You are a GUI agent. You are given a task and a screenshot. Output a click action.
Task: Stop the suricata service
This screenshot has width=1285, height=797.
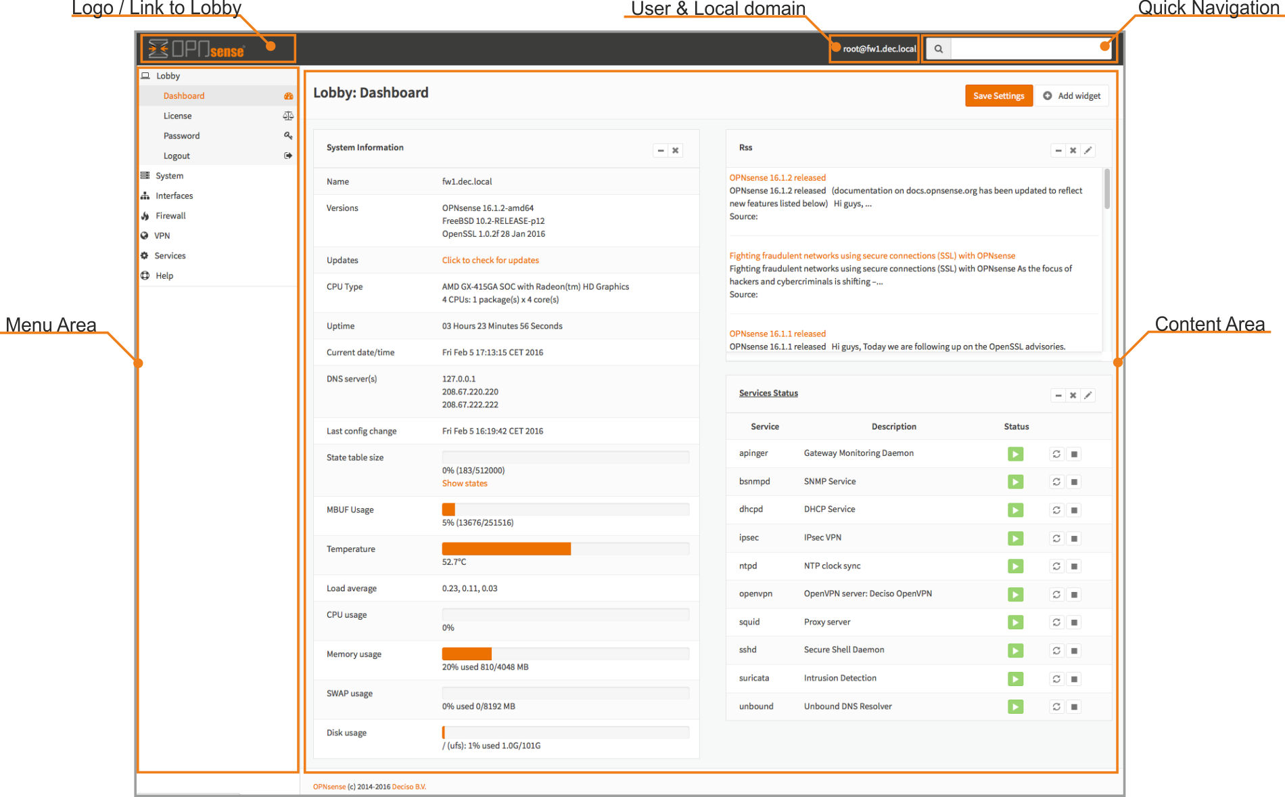coord(1074,679)
